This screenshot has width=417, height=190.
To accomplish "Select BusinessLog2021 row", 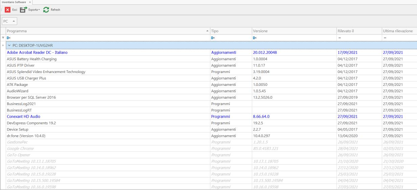I will pyautogui.click(x=211, y=104).
